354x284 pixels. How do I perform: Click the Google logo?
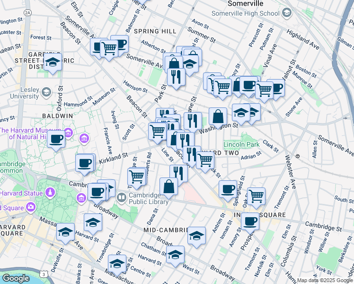(x=16, y=278)
